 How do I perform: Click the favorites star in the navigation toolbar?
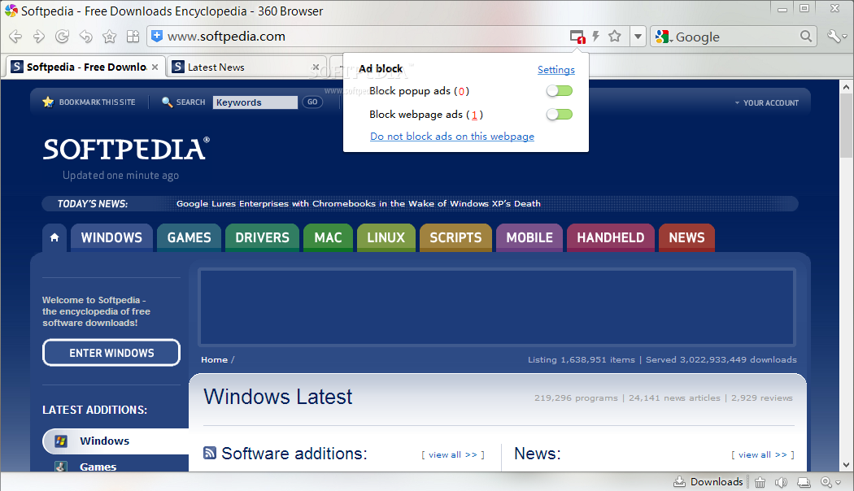click(x=109, y=37)
